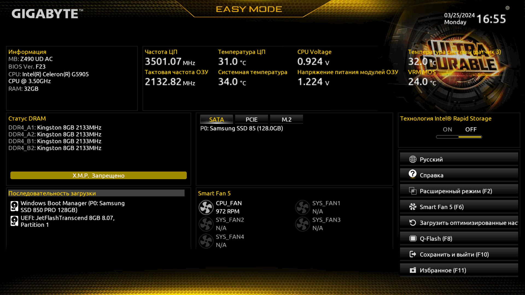The image size is (525, 295).
Task: Click the clock time 16:55
Action: [x=491, y=19]
